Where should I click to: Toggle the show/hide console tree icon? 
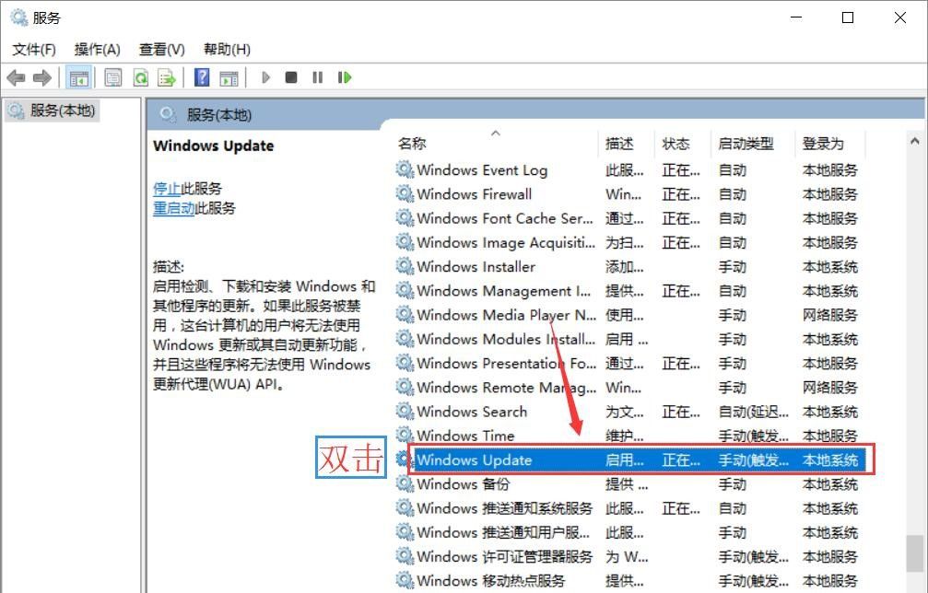(78, 77)
